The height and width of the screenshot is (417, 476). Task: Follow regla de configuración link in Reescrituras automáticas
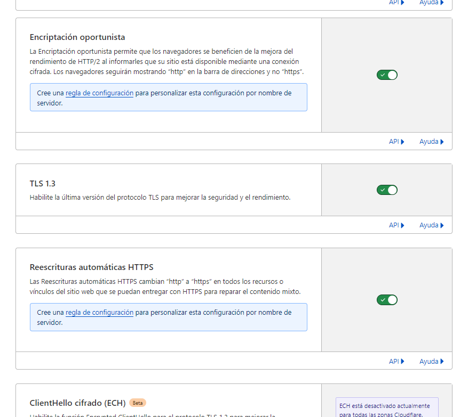pyautogui.click(x=99, y=313)
